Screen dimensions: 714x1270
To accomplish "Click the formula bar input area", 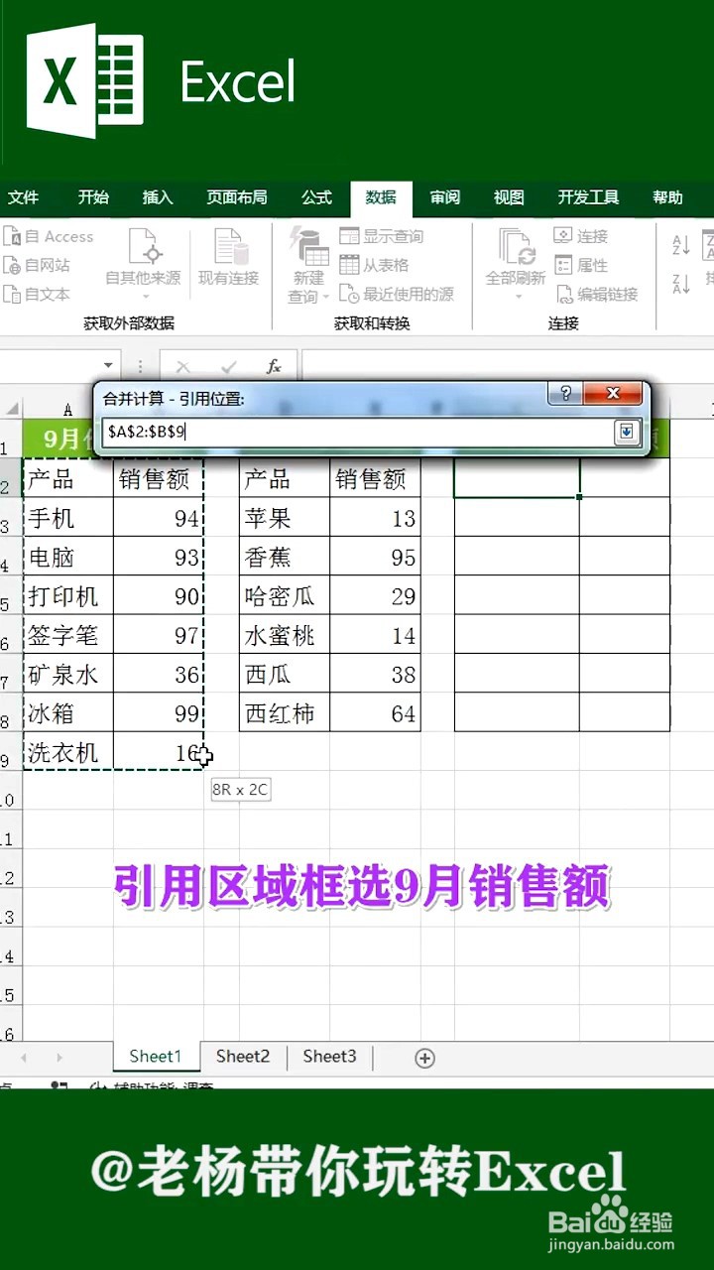I will coord(507,367).
